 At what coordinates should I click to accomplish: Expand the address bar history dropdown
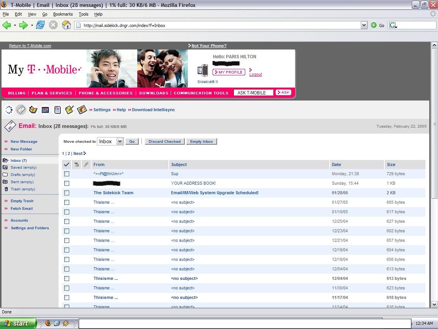364,25
